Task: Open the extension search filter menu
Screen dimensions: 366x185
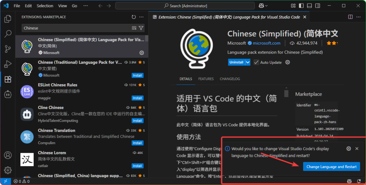Action: click(141, 28)
